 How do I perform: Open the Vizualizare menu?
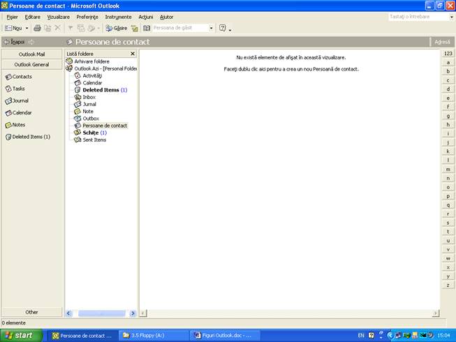[x=59, y=17]
